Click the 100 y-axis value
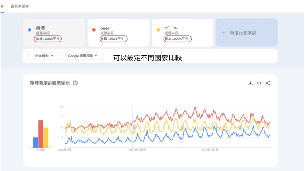This screenshot has height=171, width=305. tap(61, 107)
